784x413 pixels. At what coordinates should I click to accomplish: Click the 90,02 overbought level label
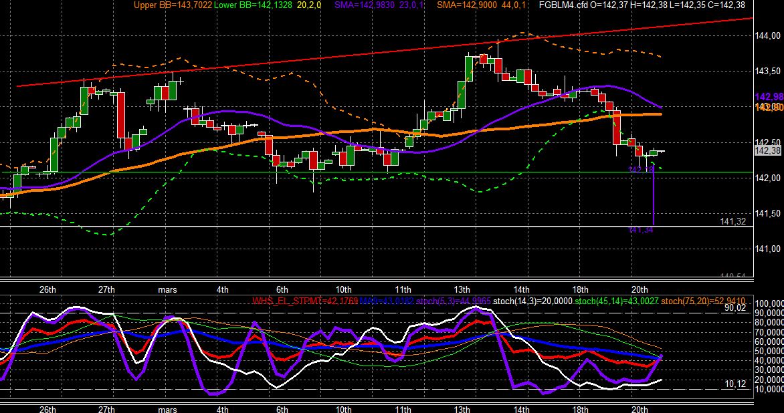[735, 309]
